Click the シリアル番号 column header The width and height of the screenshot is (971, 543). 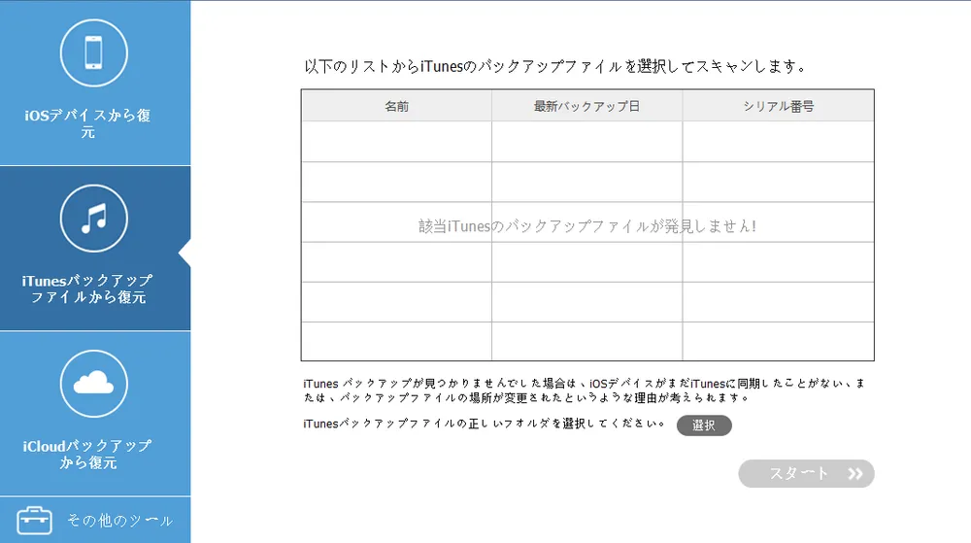click(779, 106)
